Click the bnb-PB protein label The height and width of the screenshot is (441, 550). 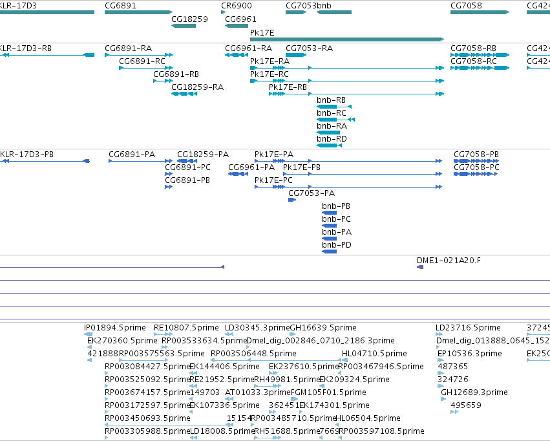336,206
